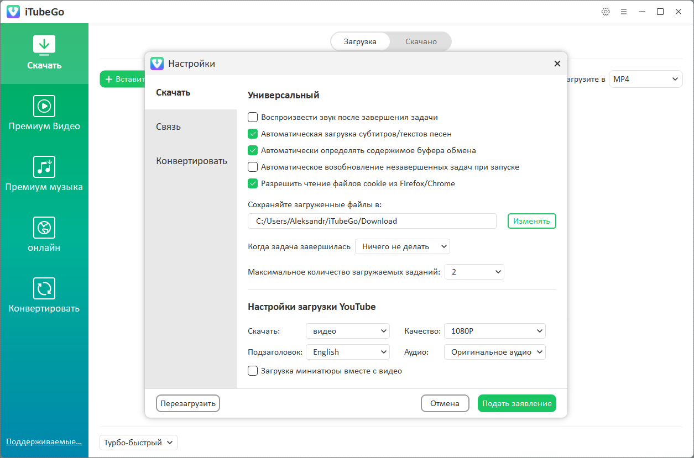The image size is (694, 458).
Task: Switch to the Связь settings tab
Action: [191, 127]
